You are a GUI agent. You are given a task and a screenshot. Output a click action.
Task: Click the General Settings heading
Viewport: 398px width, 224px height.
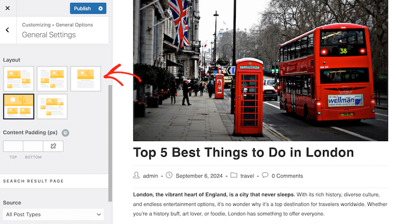49,34
